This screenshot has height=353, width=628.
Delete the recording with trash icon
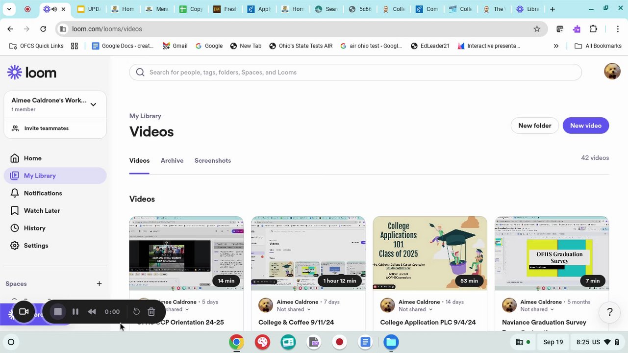pyautogui.click(x=151, y=312)
